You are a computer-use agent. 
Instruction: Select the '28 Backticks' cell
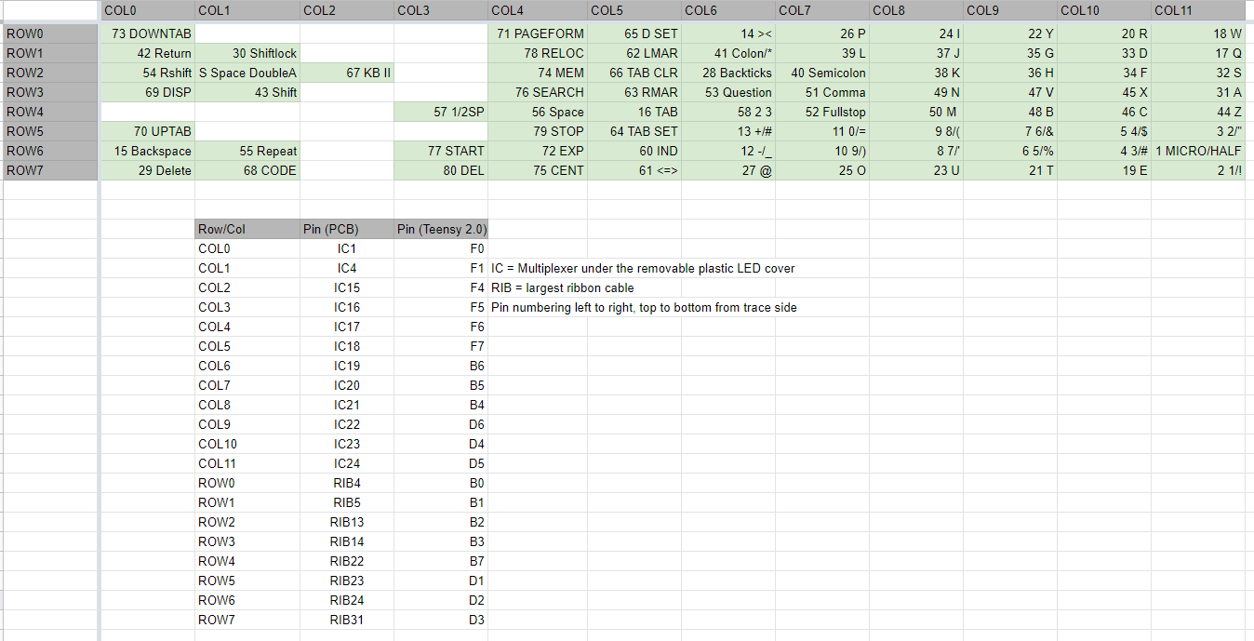pos(728,73)
